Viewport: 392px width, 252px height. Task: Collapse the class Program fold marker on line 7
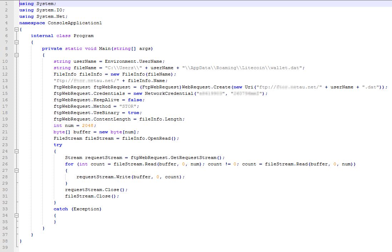point(16,42)
